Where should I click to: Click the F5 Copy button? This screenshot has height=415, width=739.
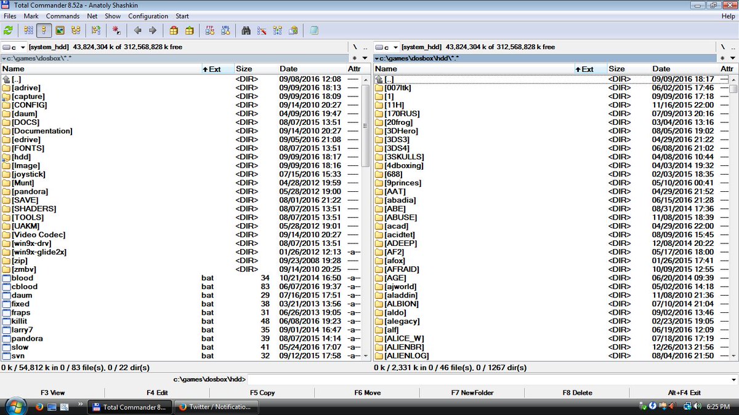click(262, 393)
